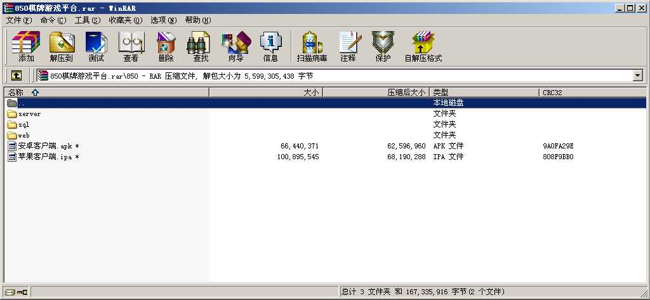
Task: Select the 'server' folder name
Action: (x=29, y=114)
